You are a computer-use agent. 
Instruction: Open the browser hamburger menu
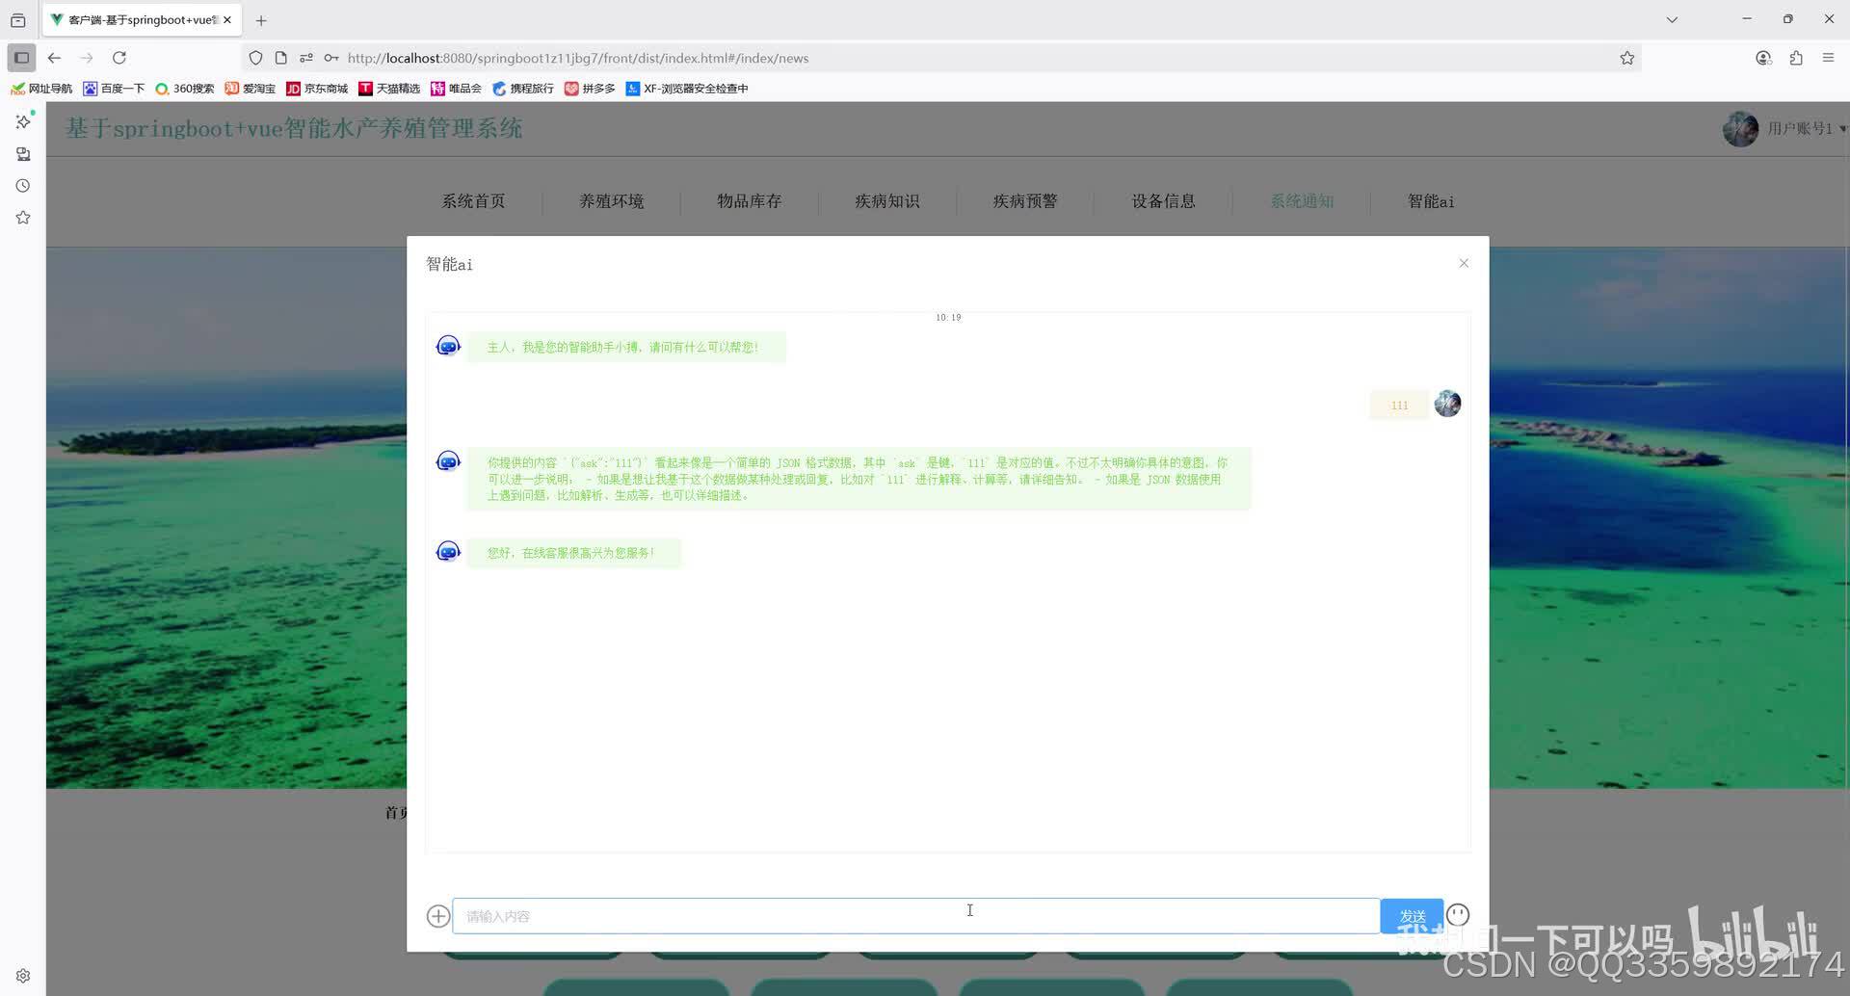pyautogui.click(x=1829, y=58)
